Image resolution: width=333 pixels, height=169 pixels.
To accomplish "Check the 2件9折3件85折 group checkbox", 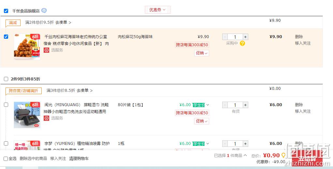I will pos(6,79).
